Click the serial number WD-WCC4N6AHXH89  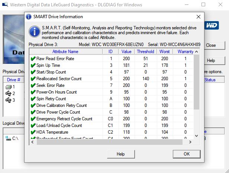click(180, 45)
